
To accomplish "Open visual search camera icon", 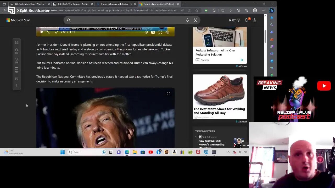I will click(x=195, y=20).
